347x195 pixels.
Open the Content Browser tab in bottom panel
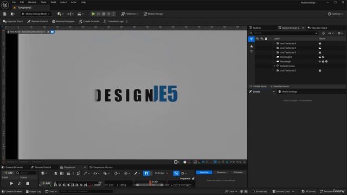pos(12,167)
